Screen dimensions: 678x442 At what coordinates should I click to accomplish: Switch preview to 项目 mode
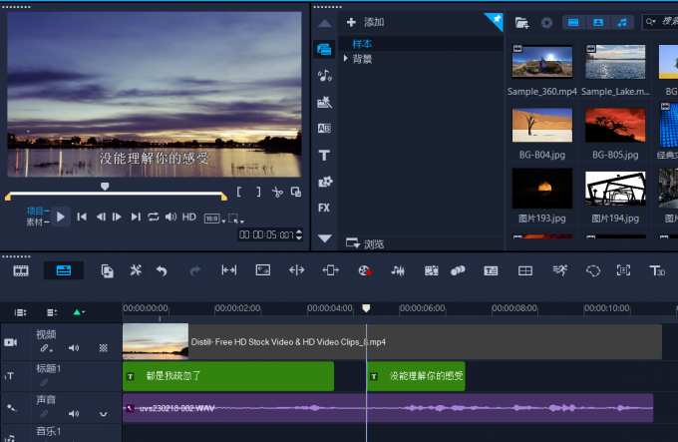pos(36,212)
